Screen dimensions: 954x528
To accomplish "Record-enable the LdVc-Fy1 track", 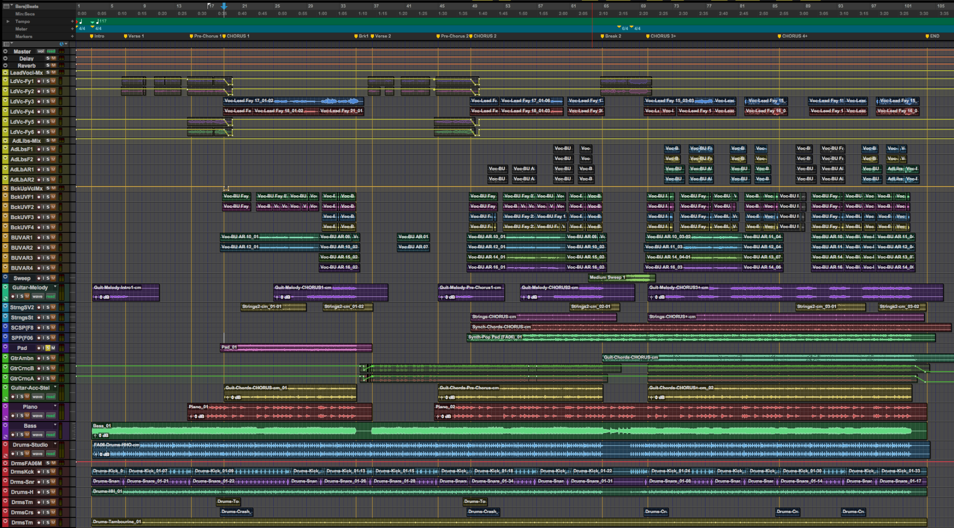I will (x=39, y=81).
